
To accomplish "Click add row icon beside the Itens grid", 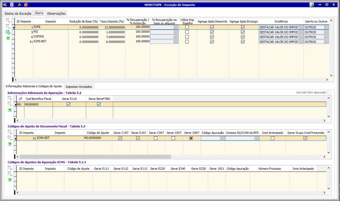I will click(8, 20).
